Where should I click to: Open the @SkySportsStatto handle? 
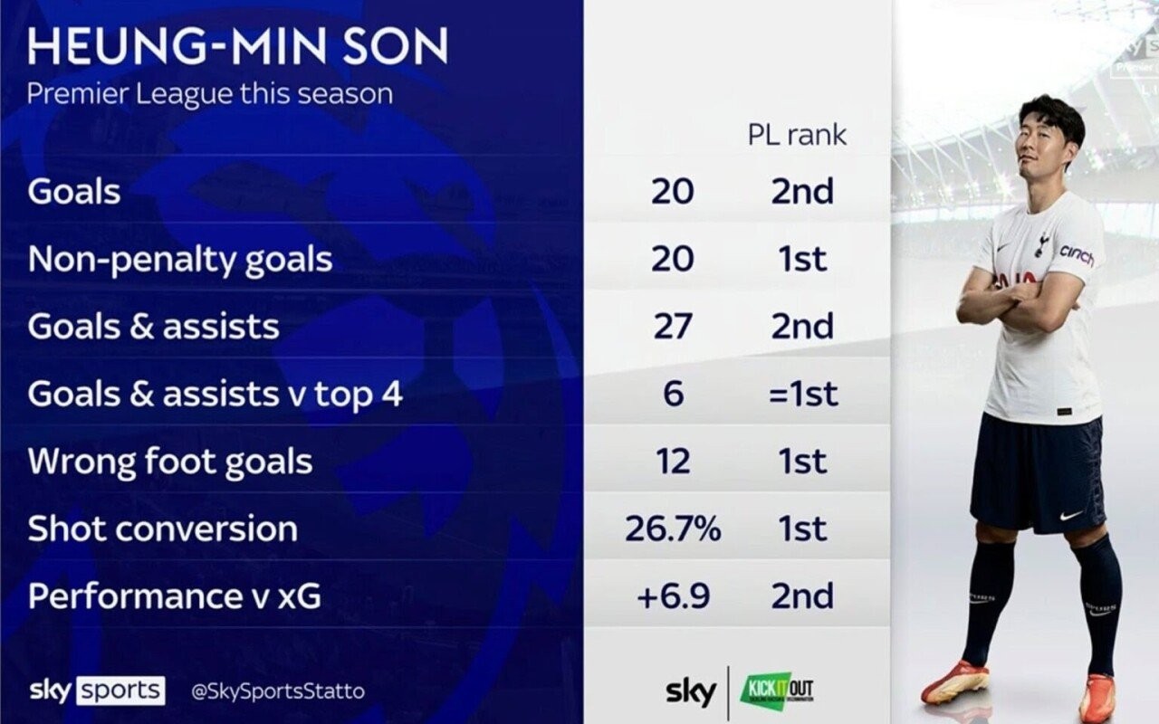(278, 691)
